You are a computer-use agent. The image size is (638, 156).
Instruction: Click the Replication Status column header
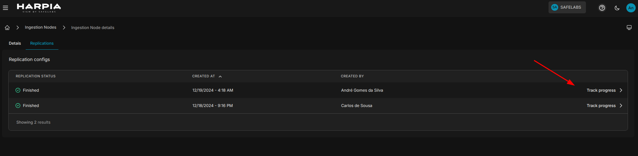(x=36, y=76)
